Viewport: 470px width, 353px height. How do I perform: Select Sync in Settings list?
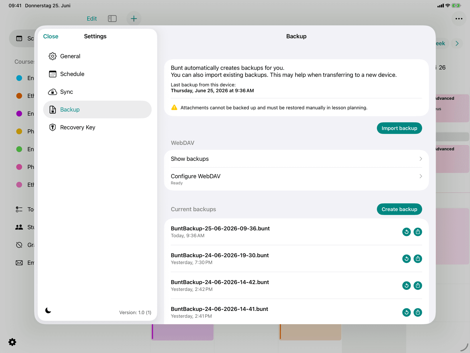click(x=97, y=92)
